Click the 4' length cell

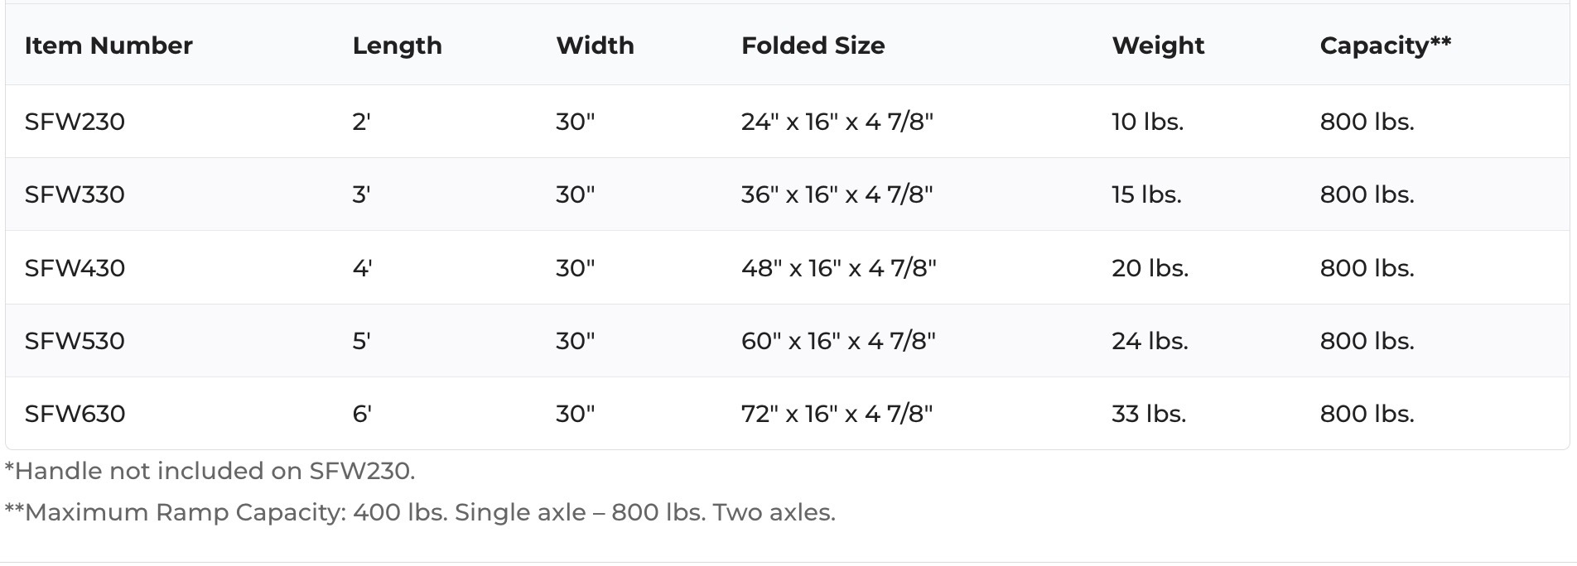(x=362, y=268)
